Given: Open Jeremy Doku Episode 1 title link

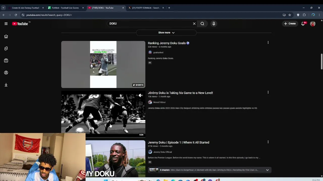Looking at the screenshot, I should coord(178,142).
